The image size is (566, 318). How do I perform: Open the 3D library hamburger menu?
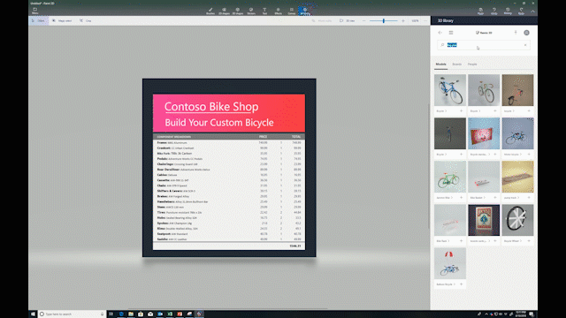451,33
